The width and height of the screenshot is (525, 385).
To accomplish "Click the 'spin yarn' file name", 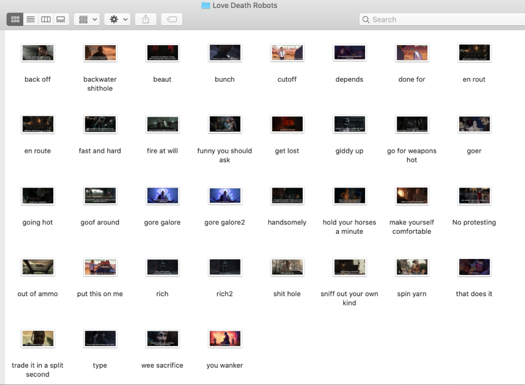I will [x=412, y=294].
